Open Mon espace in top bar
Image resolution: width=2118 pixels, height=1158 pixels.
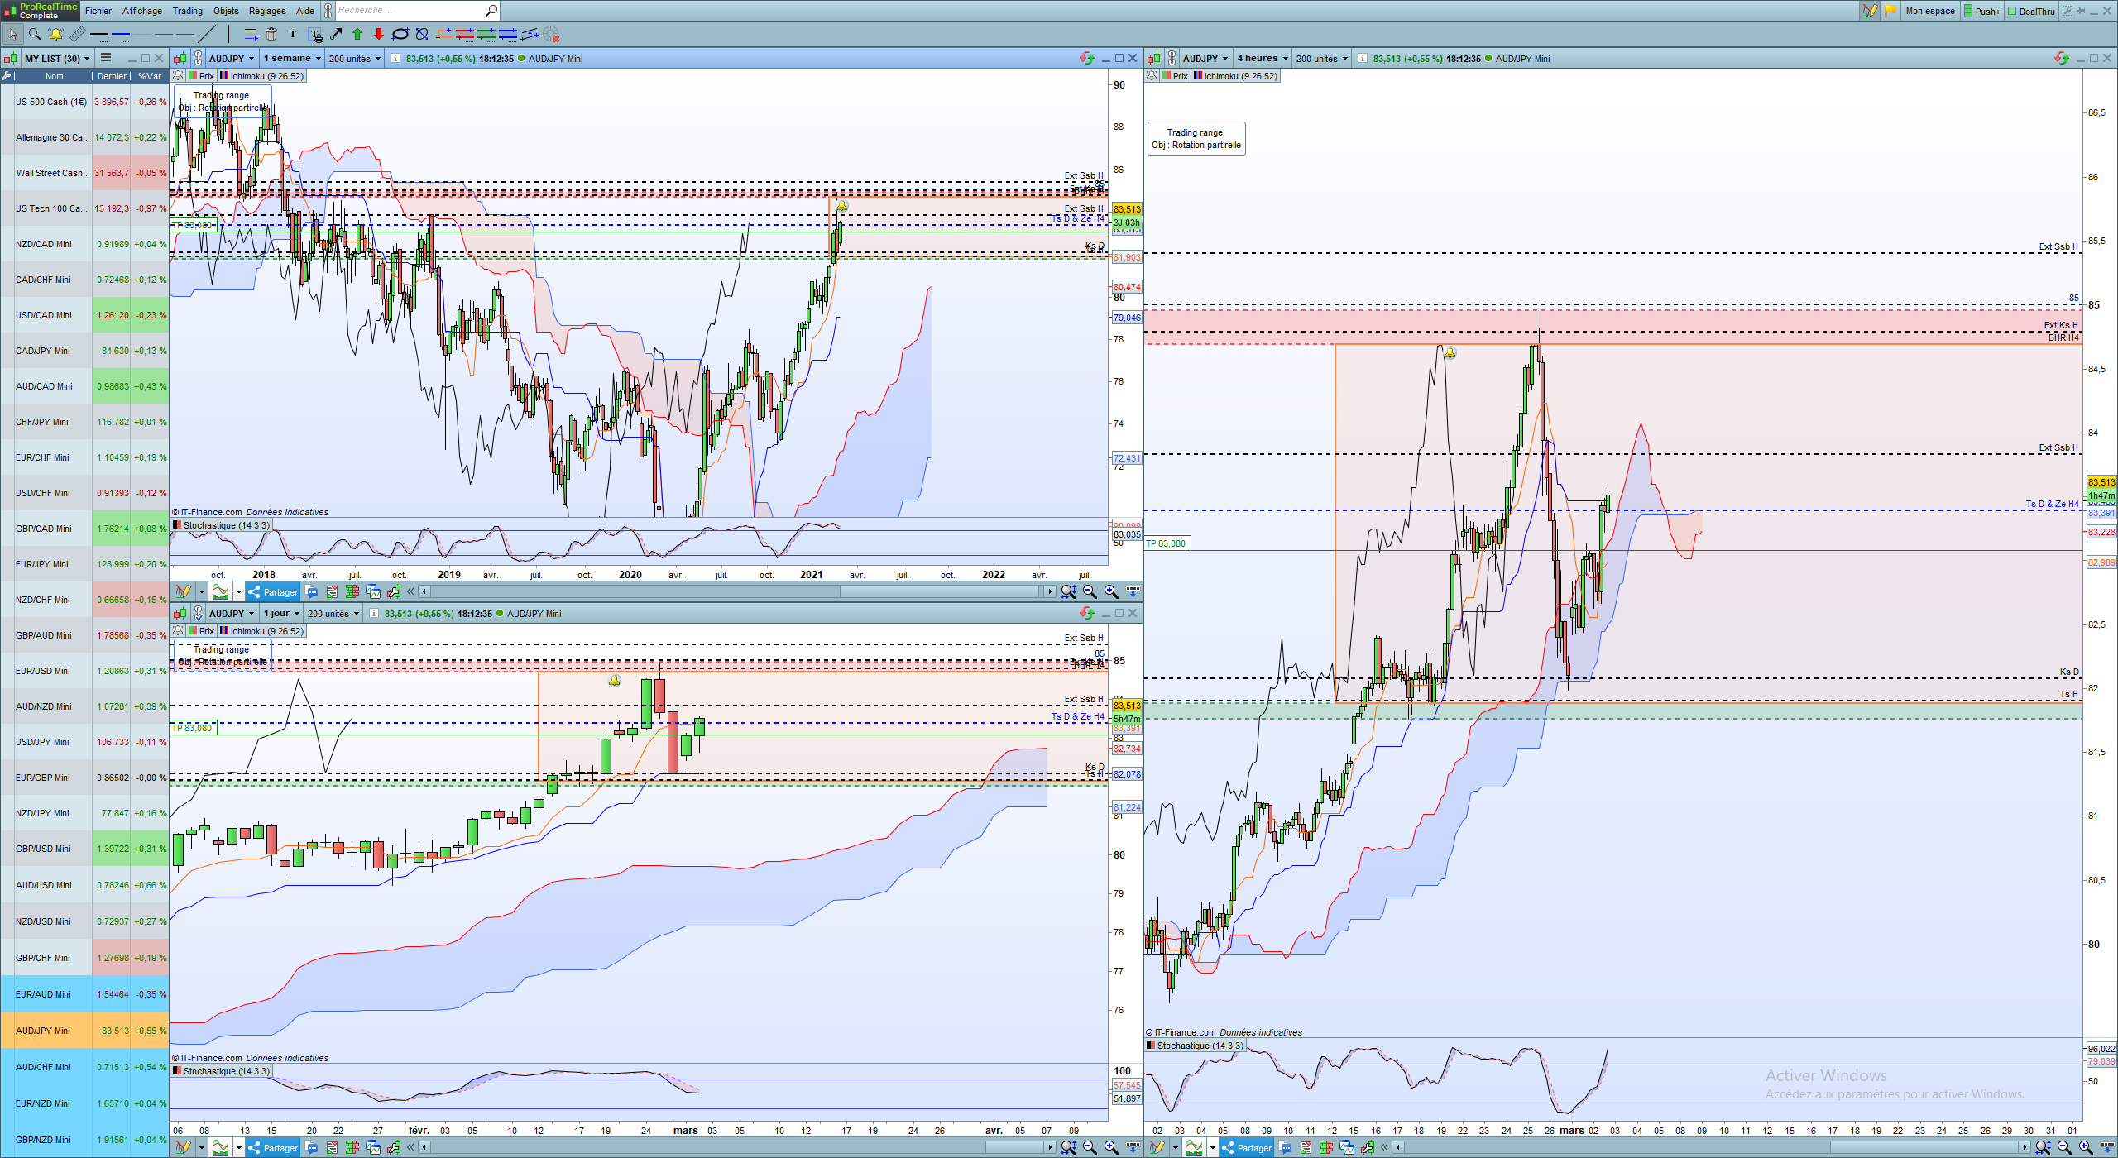click(1930, 11)
